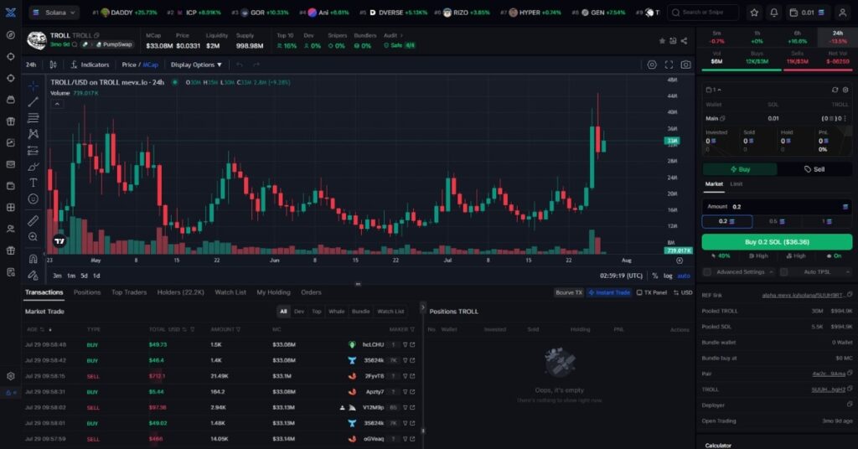Open the Audit details chevron

pos(401,35)
